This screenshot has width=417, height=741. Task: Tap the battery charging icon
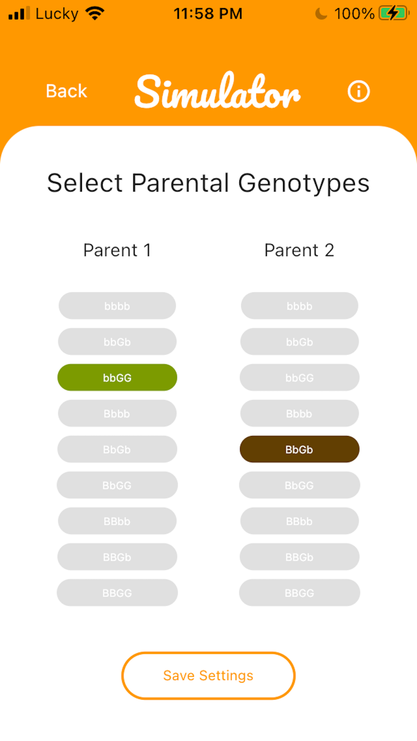(x=393, y=13)
